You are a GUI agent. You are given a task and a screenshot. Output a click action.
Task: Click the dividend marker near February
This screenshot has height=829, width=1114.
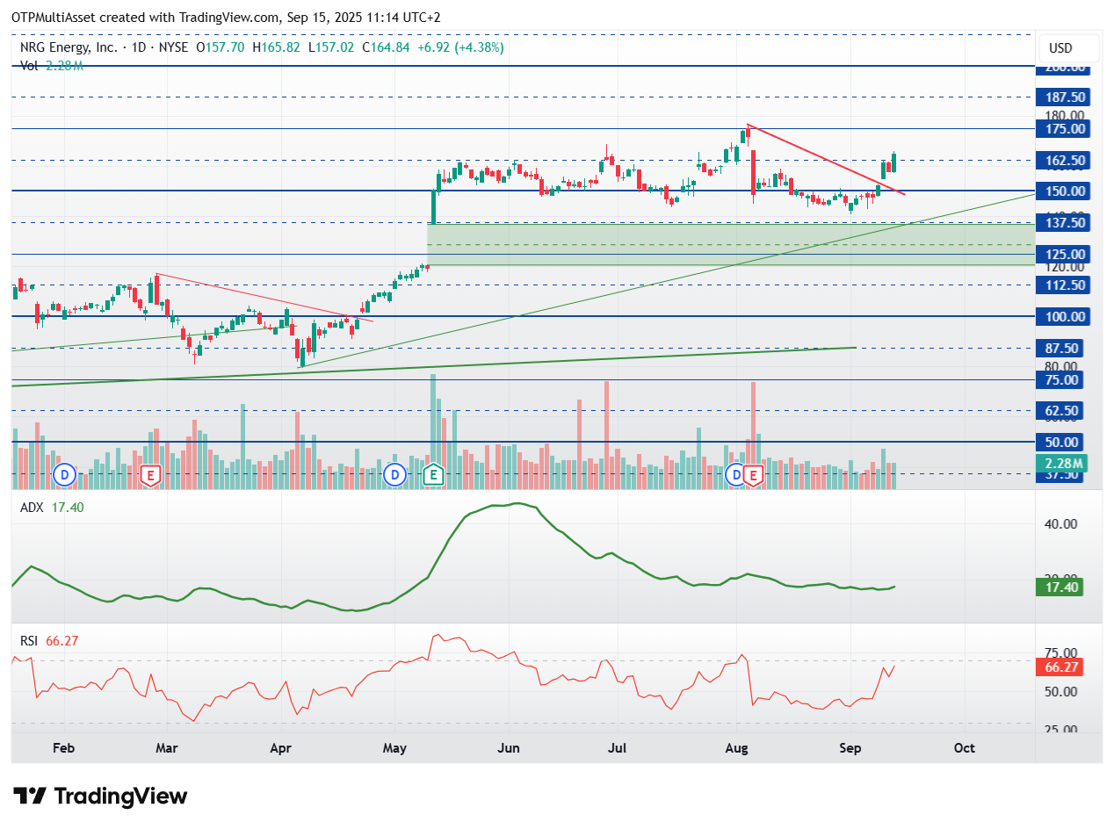coord(63,475)
